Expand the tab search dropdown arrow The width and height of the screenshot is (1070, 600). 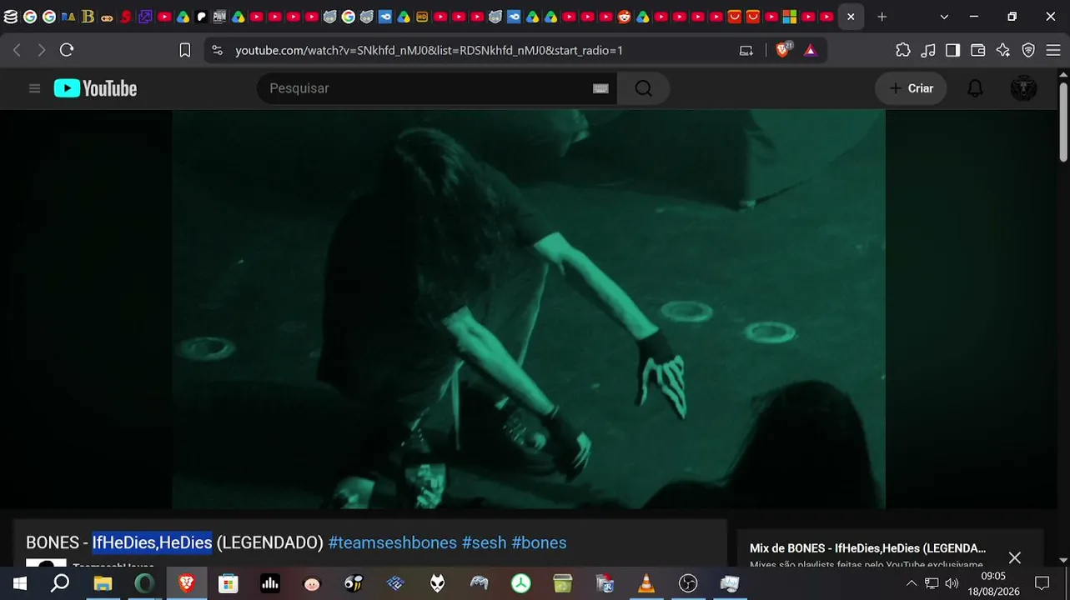944,17
